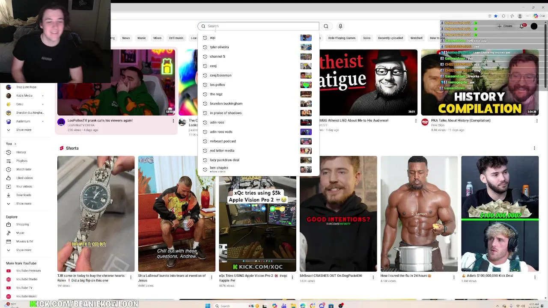The width and height of the screenshot is (548, 308).
Task: Open Shorts shelf more options menu
Action: [534, 148]
